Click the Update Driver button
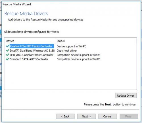The height and width of the screenshot is (123, 142). pyautogui.click(x=126, y=95)
